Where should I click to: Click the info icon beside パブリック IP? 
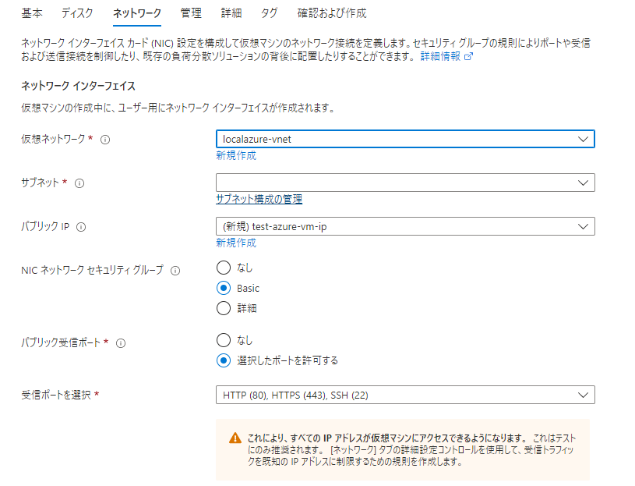[83, 226]
